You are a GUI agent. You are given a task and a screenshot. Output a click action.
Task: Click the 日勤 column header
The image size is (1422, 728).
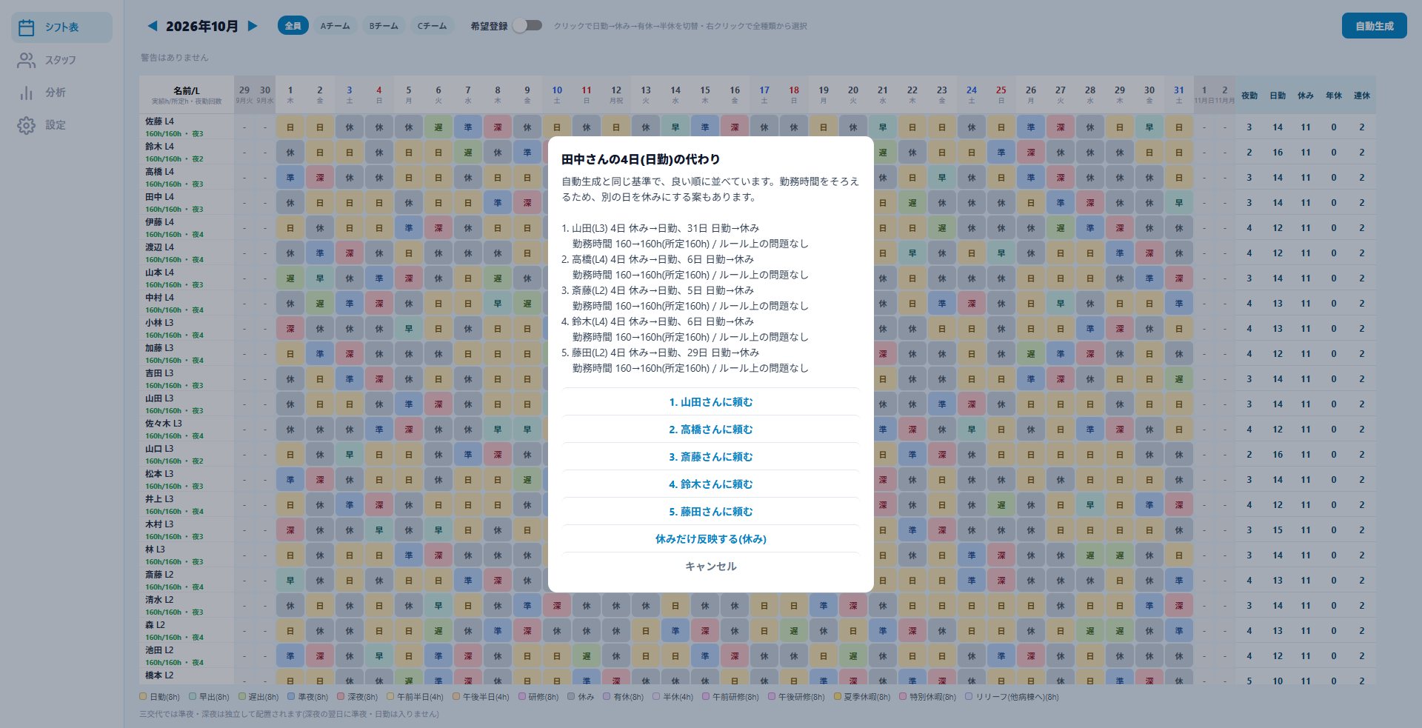(1278, 96)
